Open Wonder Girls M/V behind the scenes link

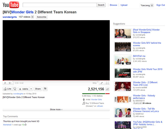click(x=147, y=44)
